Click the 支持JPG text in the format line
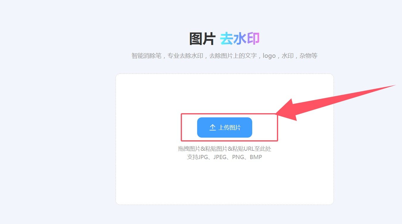The height and width of the screenshot is (224, 402). (x=197, y=157)
